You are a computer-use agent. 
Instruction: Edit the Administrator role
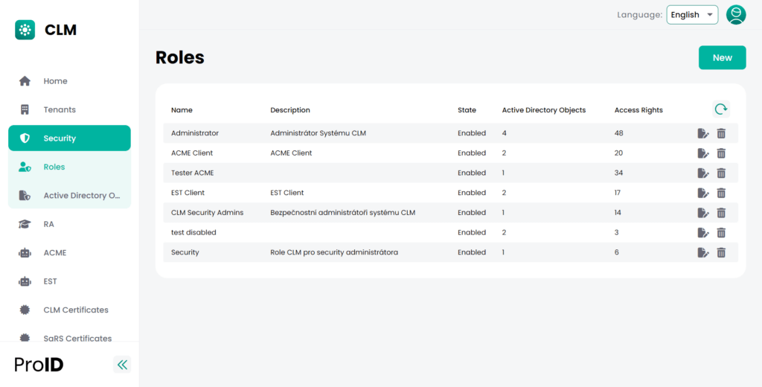703,133
